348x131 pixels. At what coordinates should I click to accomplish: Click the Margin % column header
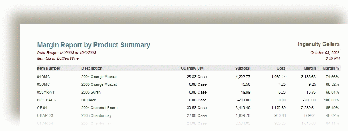[x=331, y=69]
